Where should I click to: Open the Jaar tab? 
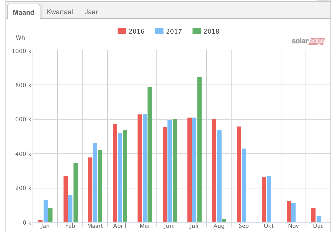pyautogui.click(x=91, y=12)
